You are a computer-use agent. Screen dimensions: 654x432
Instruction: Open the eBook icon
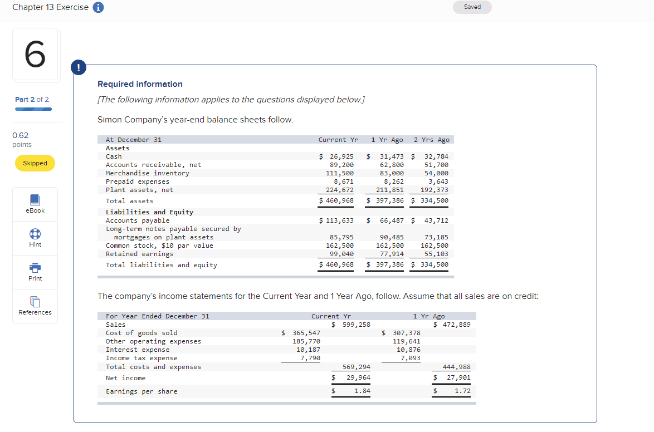click(35, 200)
